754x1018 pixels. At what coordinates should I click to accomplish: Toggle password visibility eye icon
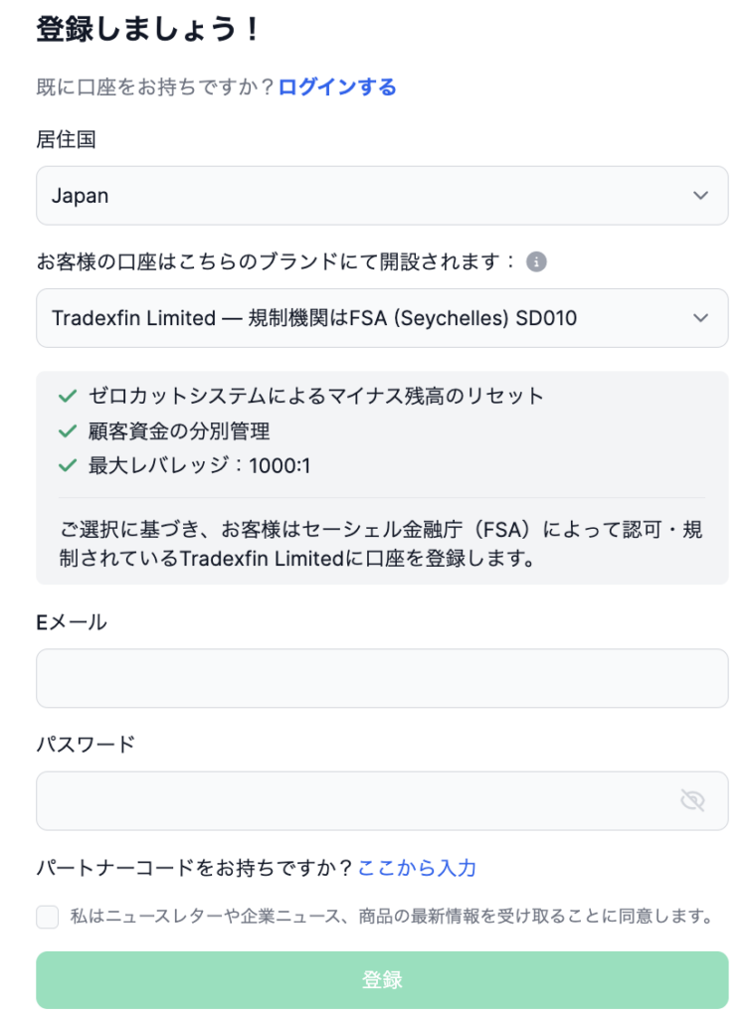pyautogui.click(x=692, y=800)
